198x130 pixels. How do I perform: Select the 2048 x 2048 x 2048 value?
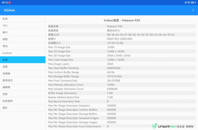tap(119, 56)
